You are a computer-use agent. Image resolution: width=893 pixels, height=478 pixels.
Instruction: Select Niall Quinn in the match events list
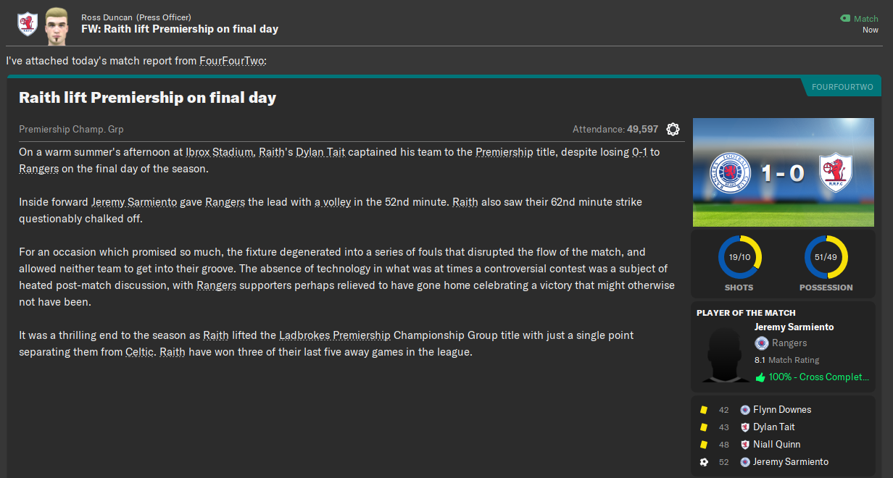pyautogui.click(x=776, y=445)
